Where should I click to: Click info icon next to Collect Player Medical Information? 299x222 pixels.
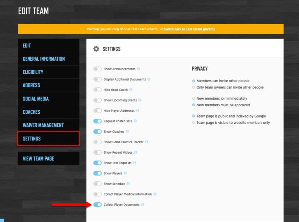(155, 194)
